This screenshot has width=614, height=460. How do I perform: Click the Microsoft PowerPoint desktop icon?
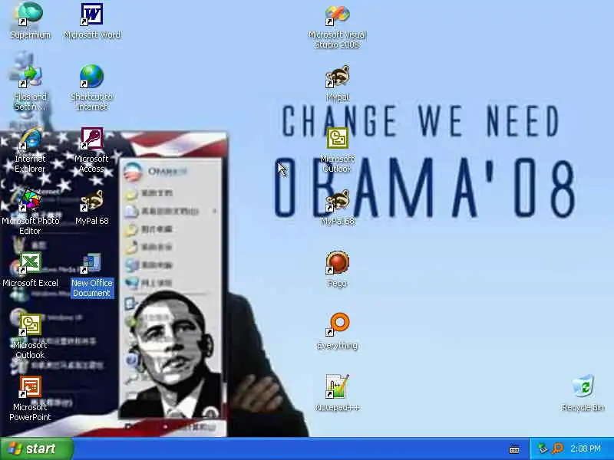click(31, 387)
